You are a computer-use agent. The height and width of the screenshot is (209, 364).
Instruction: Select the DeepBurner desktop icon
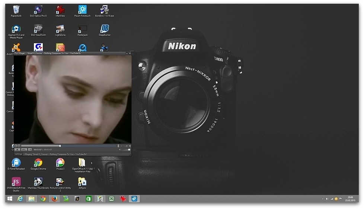point(105,30)
